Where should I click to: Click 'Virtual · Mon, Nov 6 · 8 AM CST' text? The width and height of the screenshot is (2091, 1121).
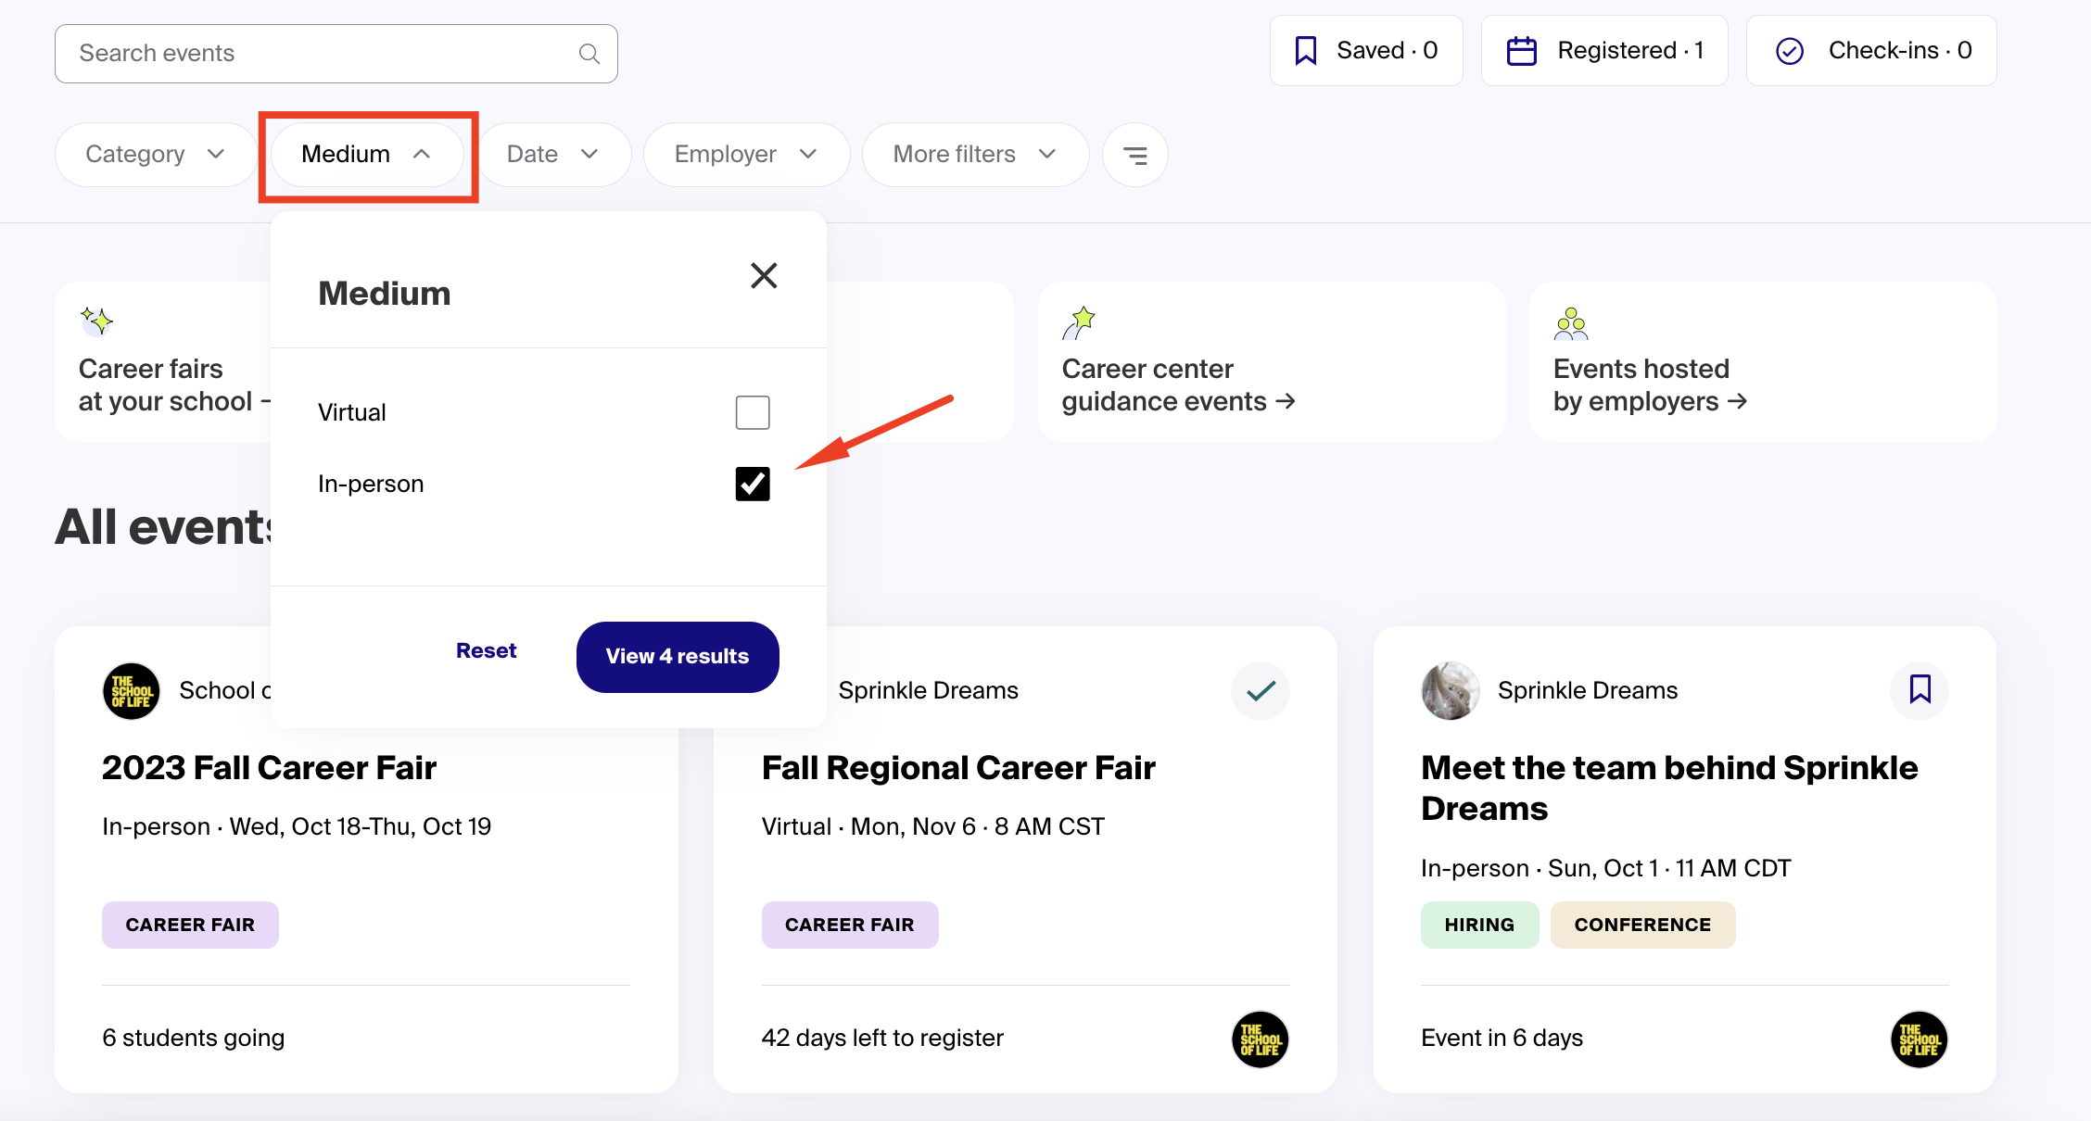coord(933,827)
